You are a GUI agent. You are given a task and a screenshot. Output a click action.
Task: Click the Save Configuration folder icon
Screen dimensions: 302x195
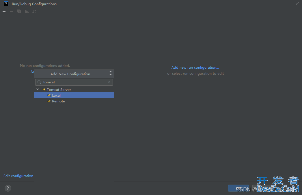(27, 12)
